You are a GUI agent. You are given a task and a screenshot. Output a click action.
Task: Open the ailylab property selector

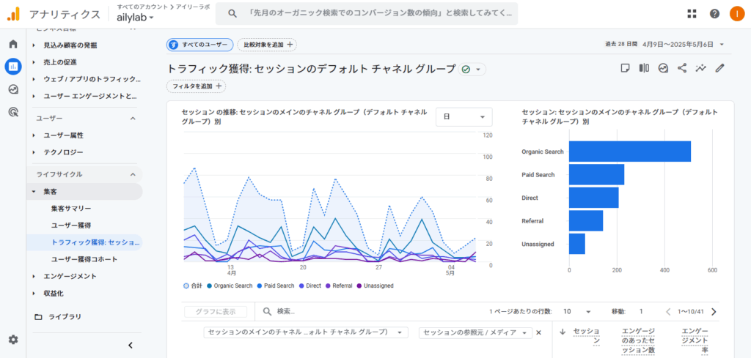pos(136,18)
